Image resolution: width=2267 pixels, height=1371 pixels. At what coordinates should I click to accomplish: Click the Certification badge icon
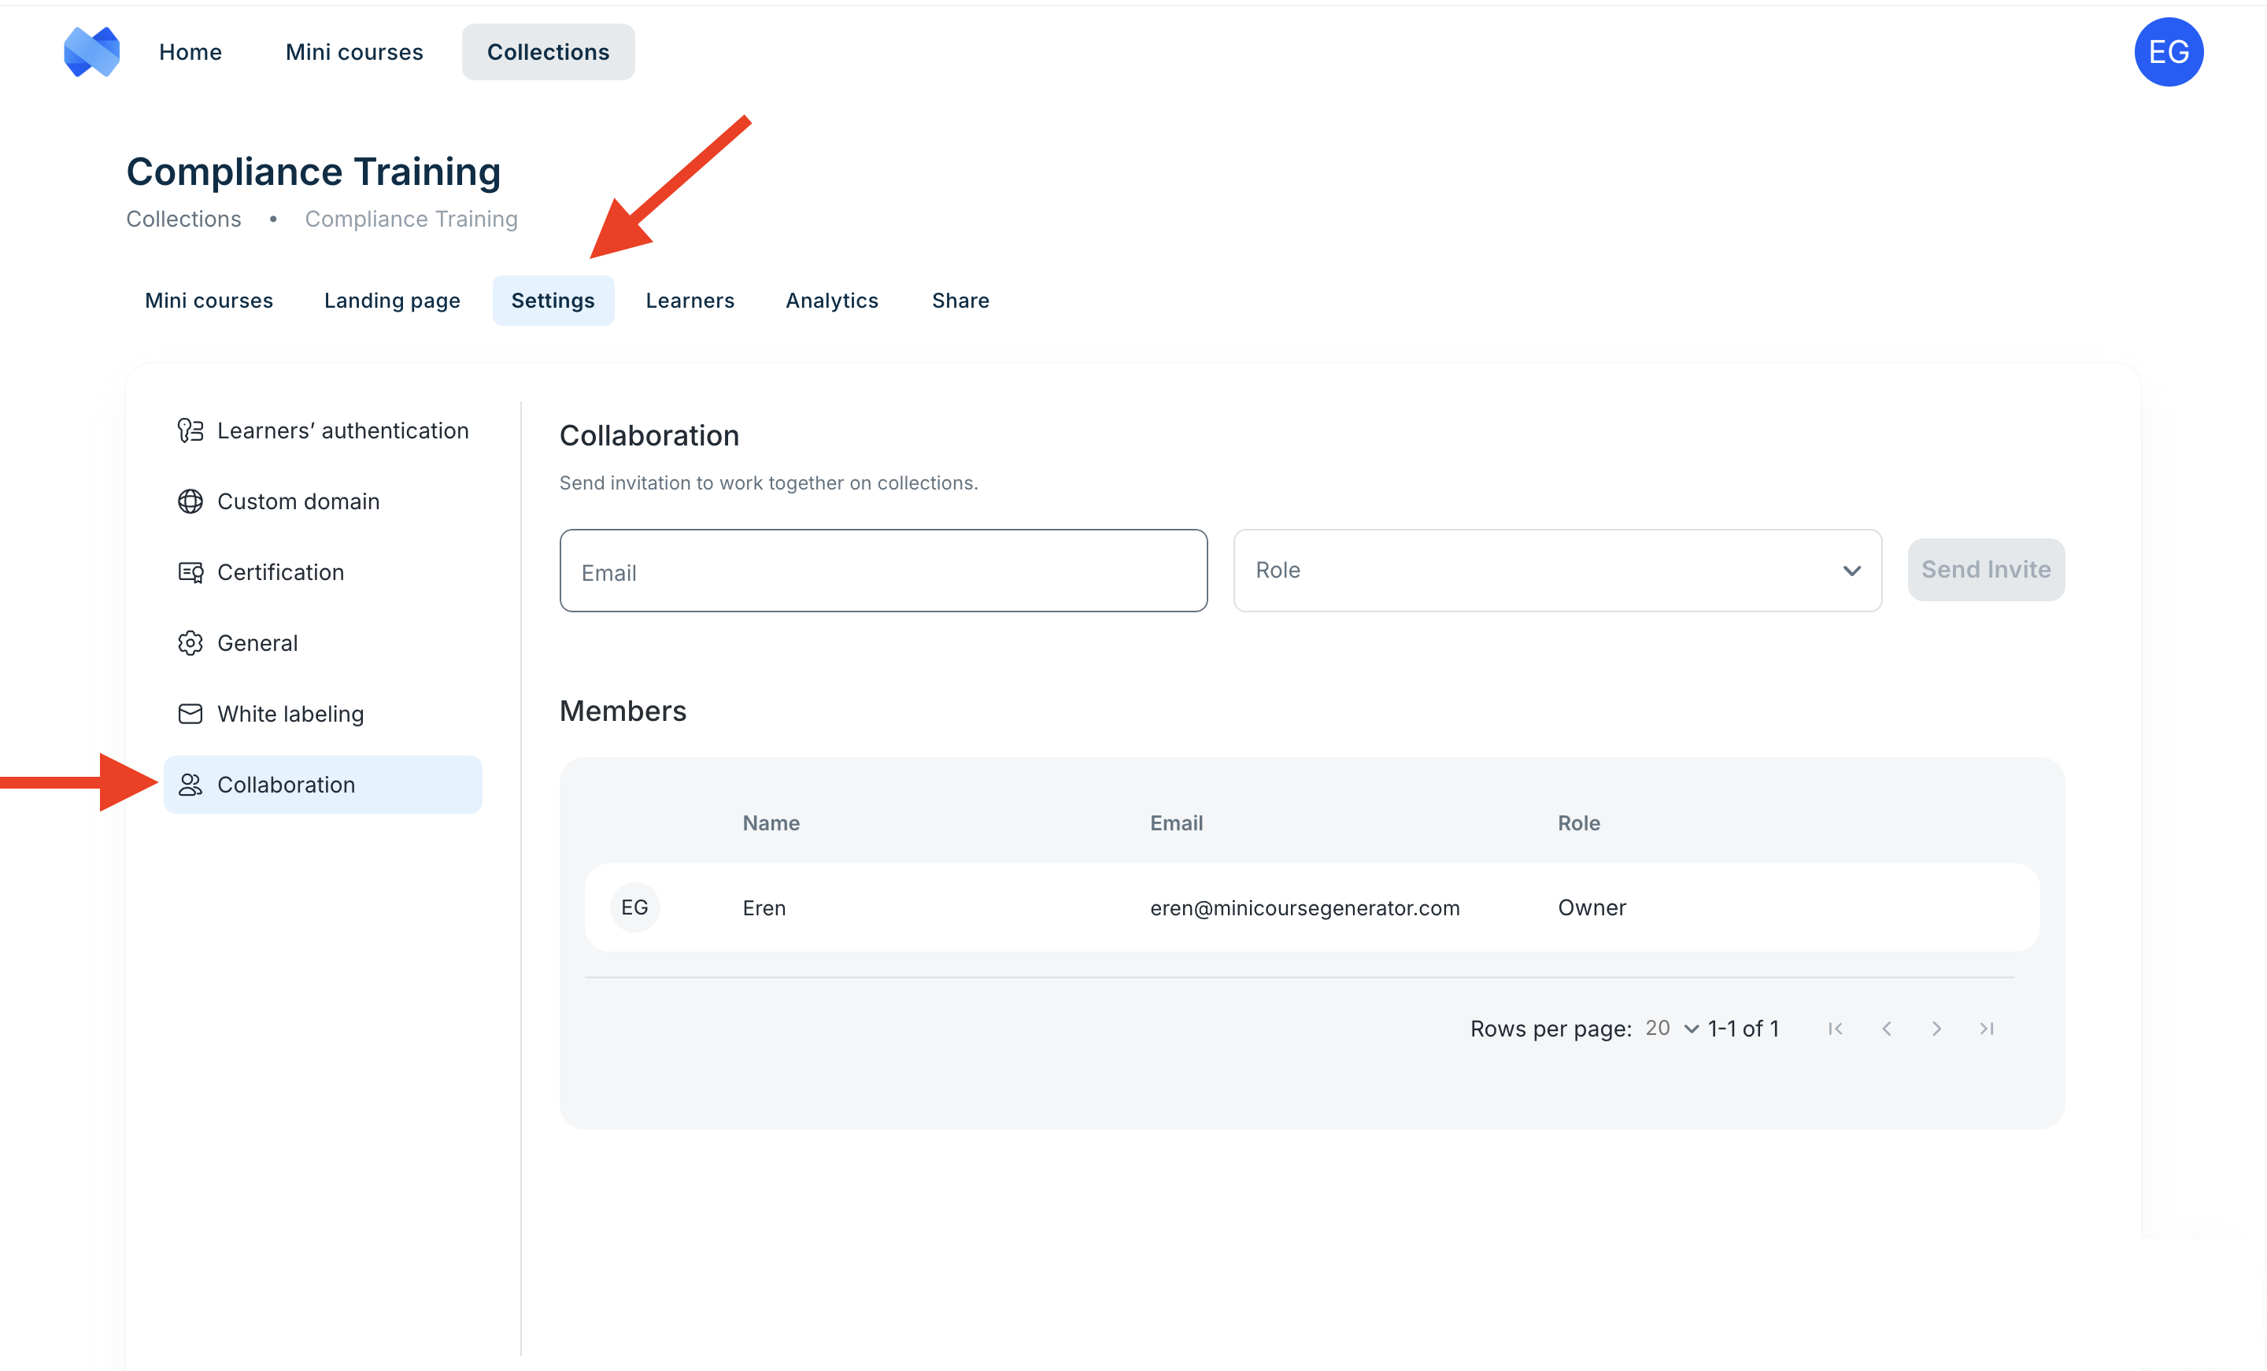(x=190, y=572)
